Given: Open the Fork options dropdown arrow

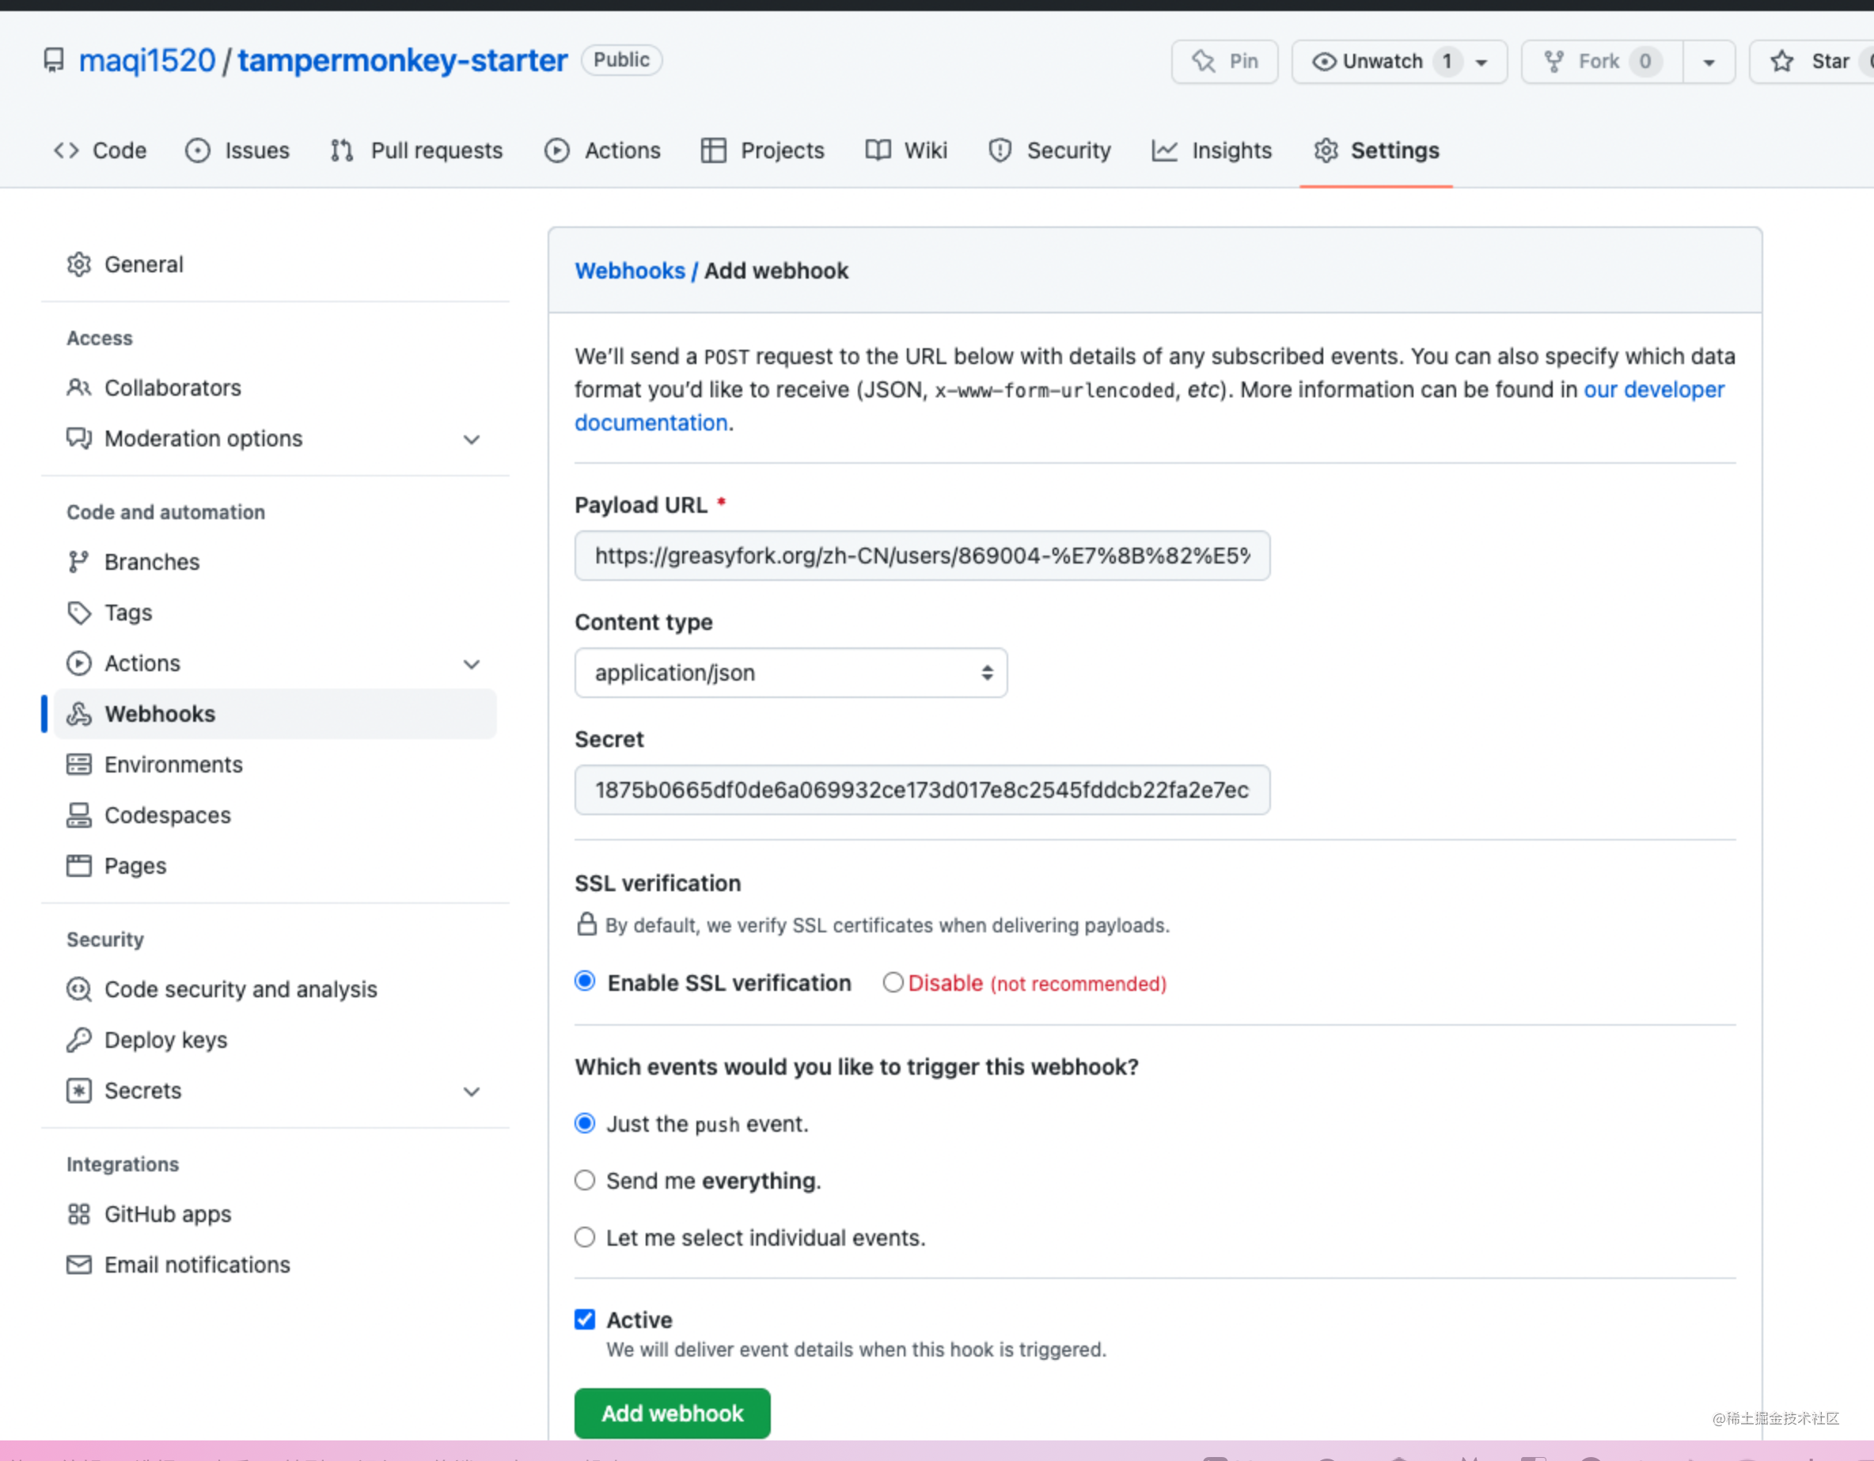Looking at the screenshot, I should click(x=1709, y=62).
